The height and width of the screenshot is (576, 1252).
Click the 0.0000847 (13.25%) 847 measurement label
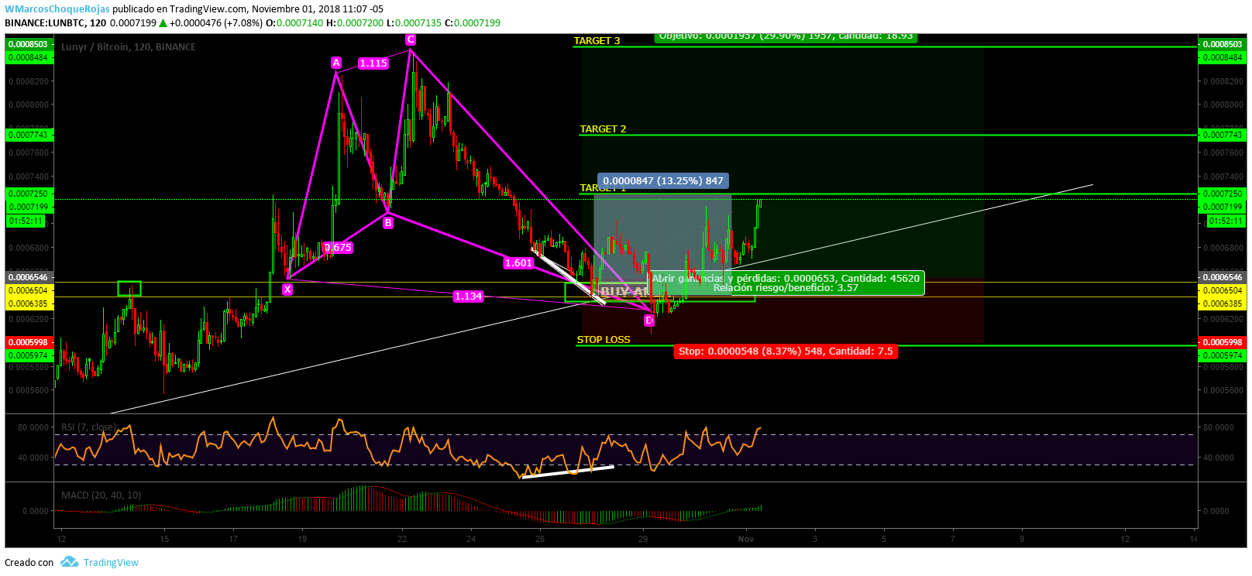[x=663, y=181]
